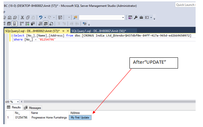Click the Select keyword in the query

pos(19,36)
